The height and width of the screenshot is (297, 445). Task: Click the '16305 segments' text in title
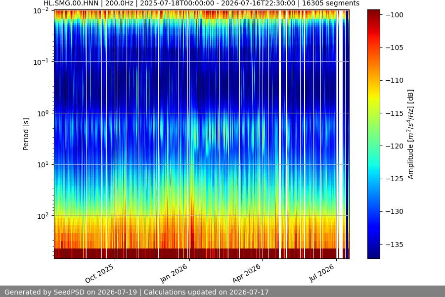coord(331,3)
